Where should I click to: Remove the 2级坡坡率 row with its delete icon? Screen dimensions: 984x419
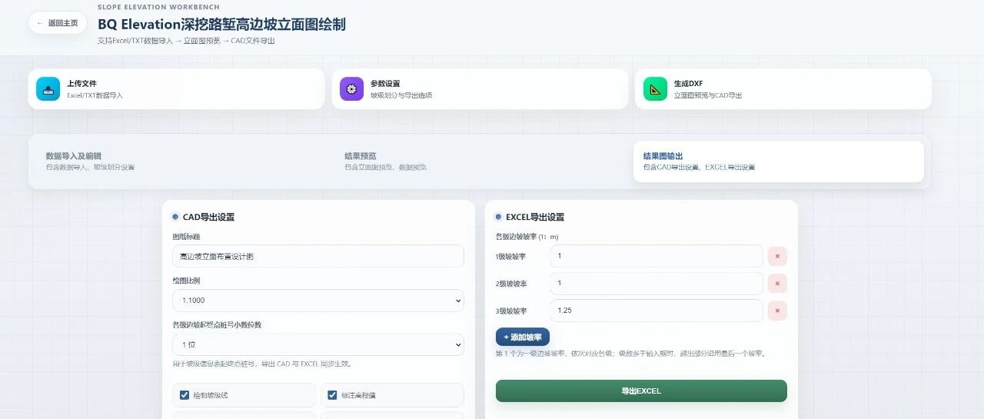(777, 284)
